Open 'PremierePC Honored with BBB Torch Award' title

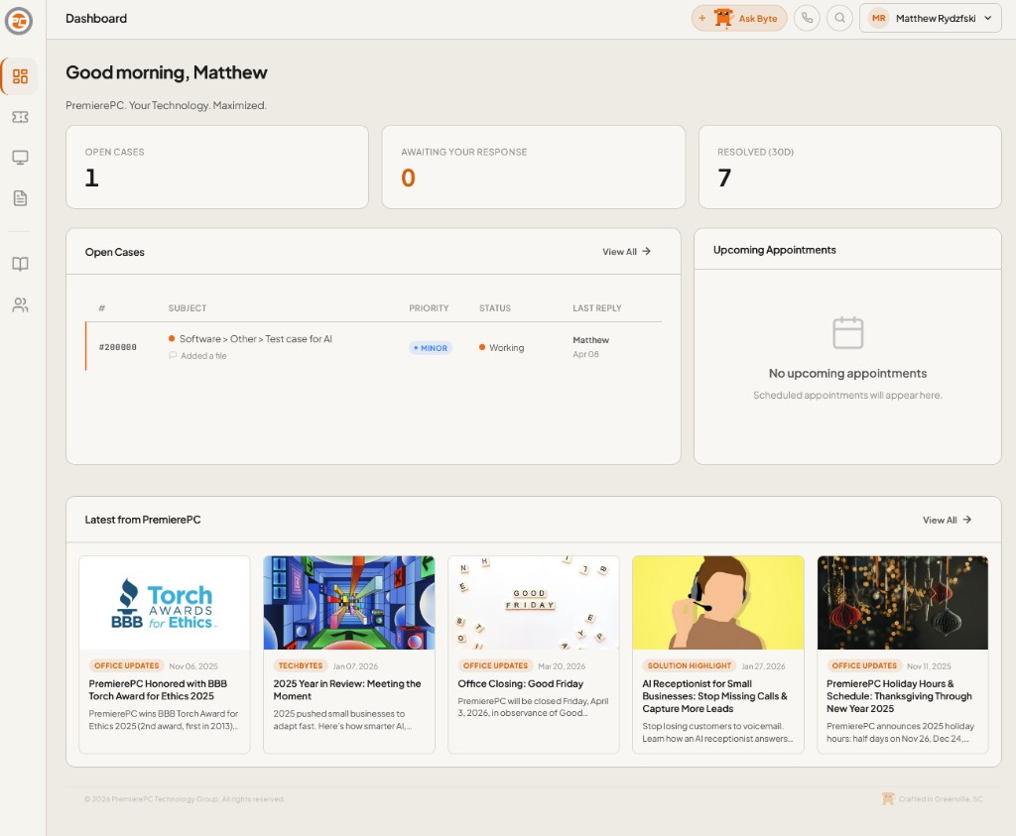point(158,689)
